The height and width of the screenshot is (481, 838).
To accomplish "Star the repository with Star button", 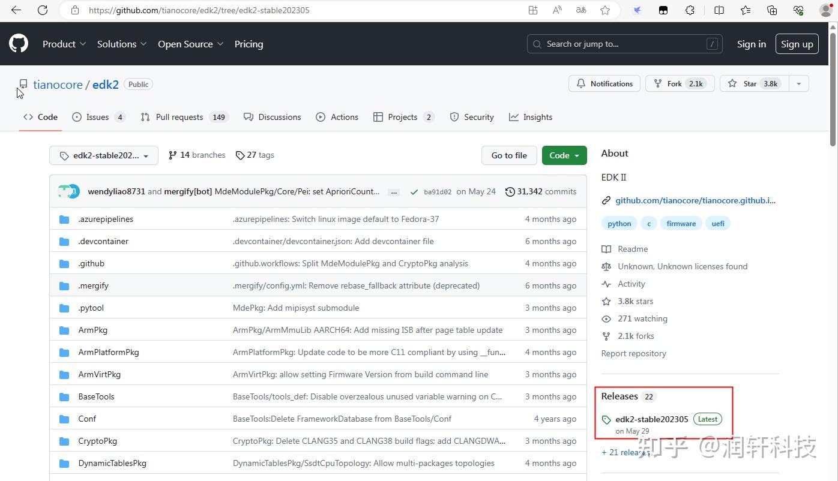I will tap(753, 84).
